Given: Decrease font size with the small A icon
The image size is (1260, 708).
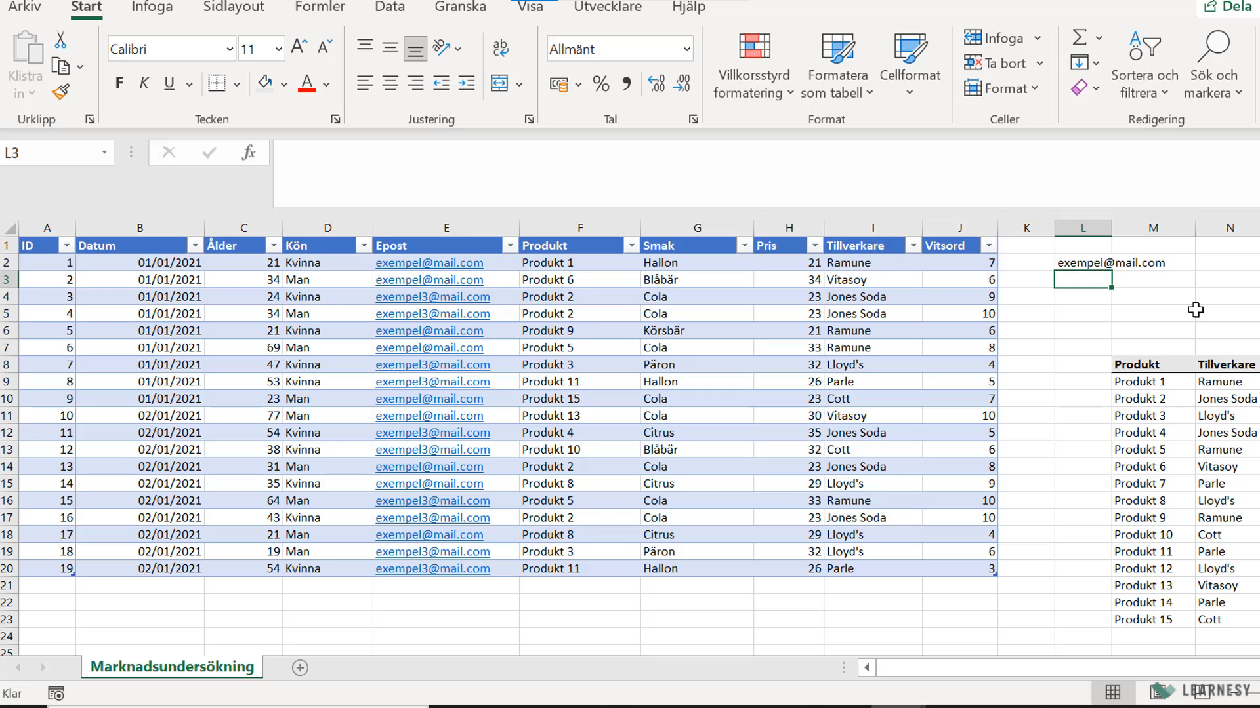Looking at the screenshot, I should [324, 47].
